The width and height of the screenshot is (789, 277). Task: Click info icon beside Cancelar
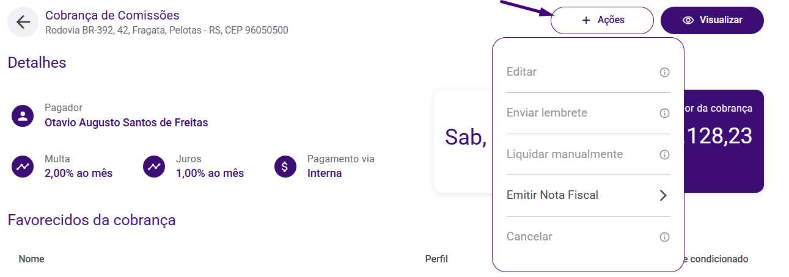(664, 237)
